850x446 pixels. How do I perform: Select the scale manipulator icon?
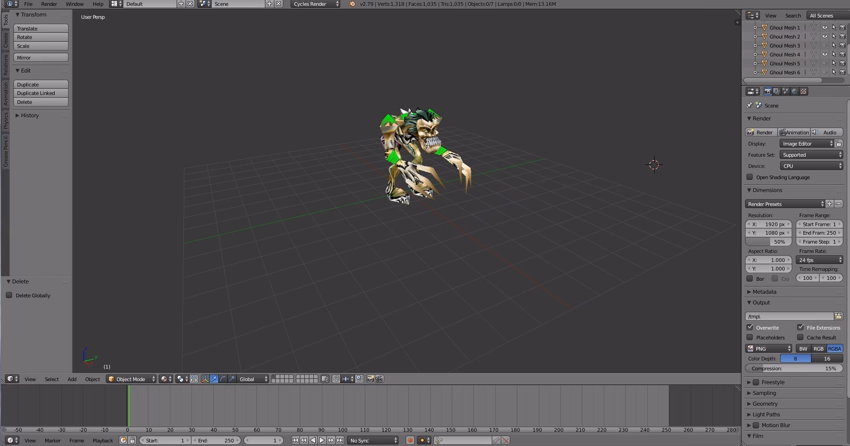coord(232,379)
